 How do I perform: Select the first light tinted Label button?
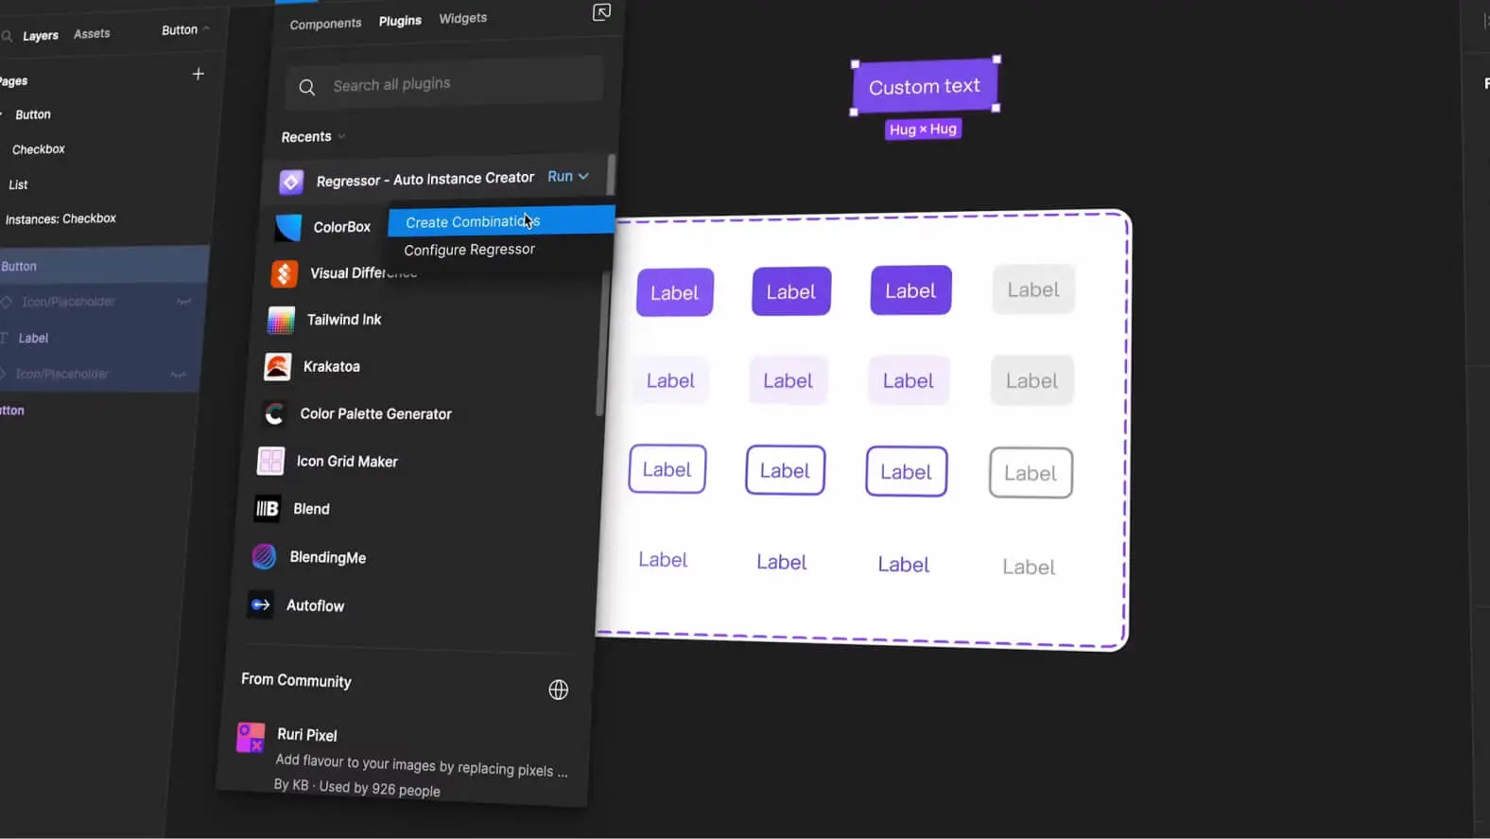point(670,380)
